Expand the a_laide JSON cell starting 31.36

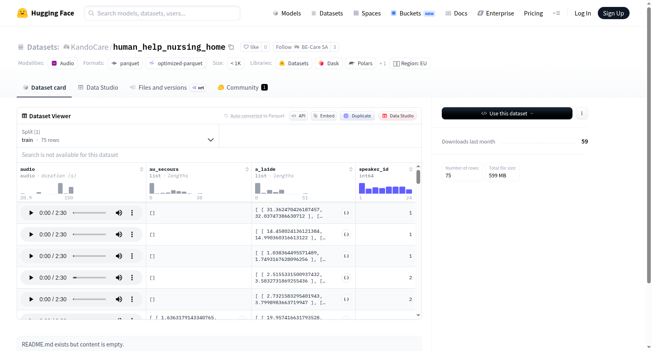(346, 213)
